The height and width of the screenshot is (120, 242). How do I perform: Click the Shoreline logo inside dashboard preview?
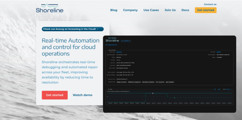[x=112, y=40]
